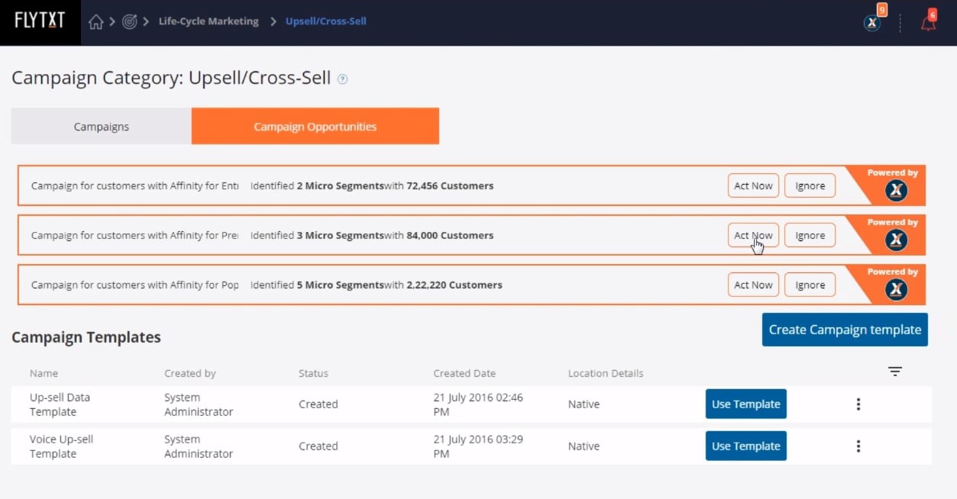
Task: Click Create Campaign template button
Action: (x=845, y=330)
